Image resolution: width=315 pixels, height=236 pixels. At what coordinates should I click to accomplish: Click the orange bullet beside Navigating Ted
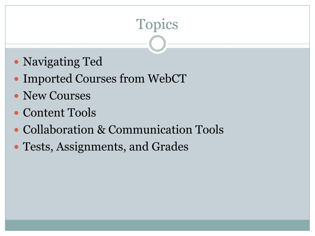17,62
